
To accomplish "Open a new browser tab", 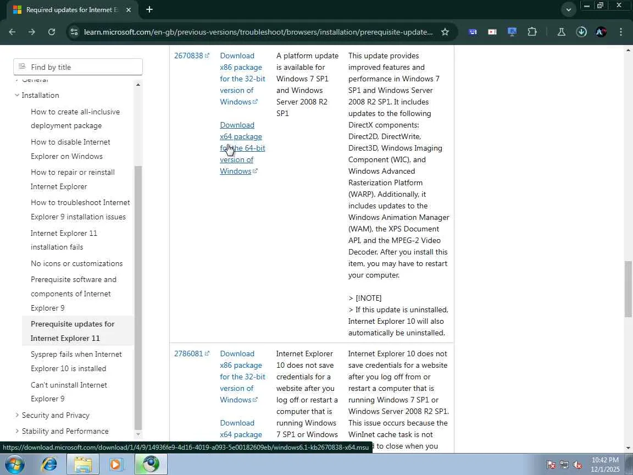I will (149, 9).
